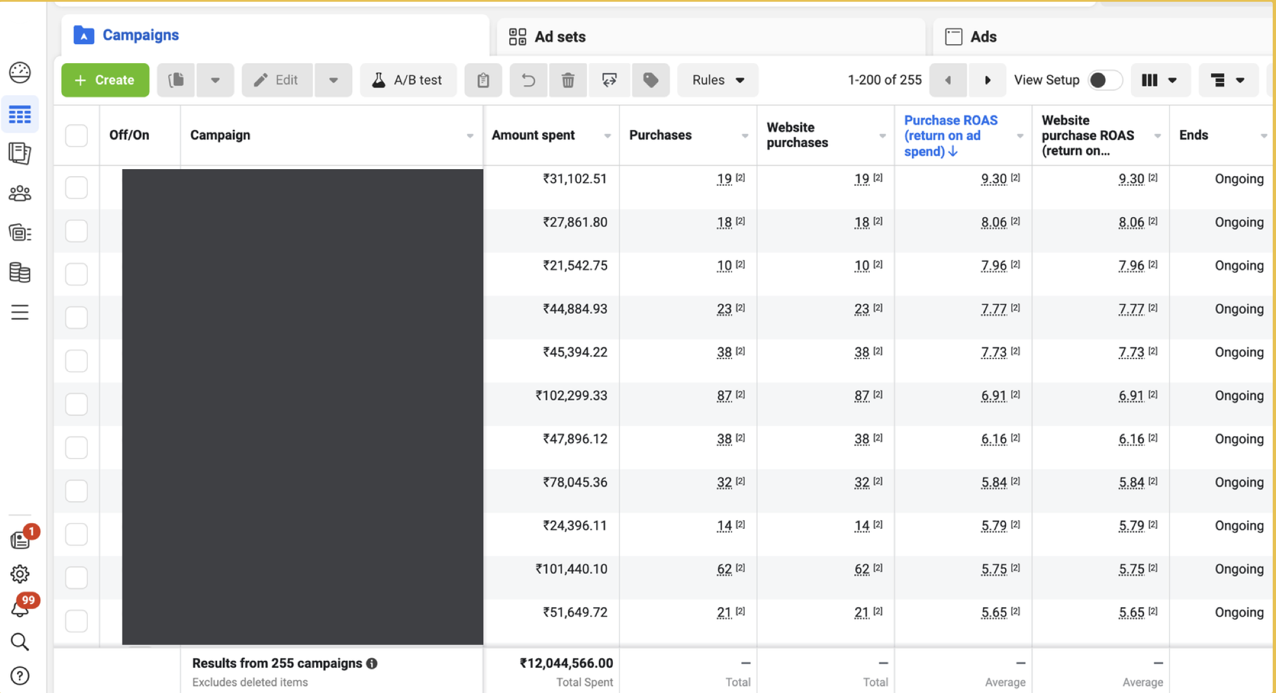Screen dimensions: 1276x693
Task: Click the 9.30 Purchase ROAS value
Action: [x=994, y=179]
